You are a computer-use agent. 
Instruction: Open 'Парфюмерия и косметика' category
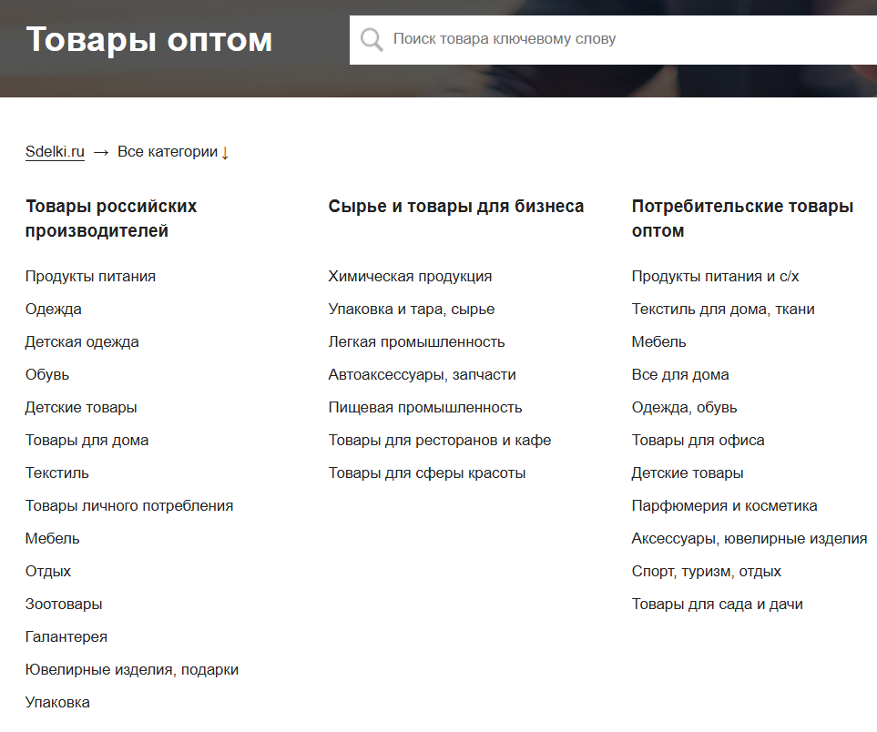point(724,505)
